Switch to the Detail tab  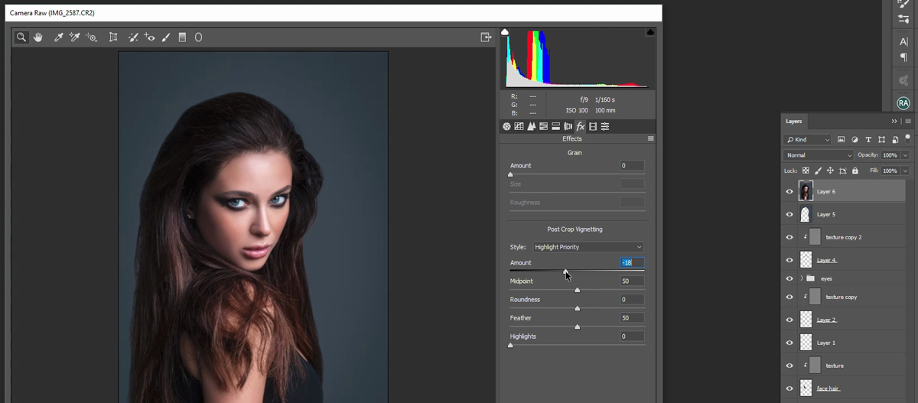click(x=531, y=126)
